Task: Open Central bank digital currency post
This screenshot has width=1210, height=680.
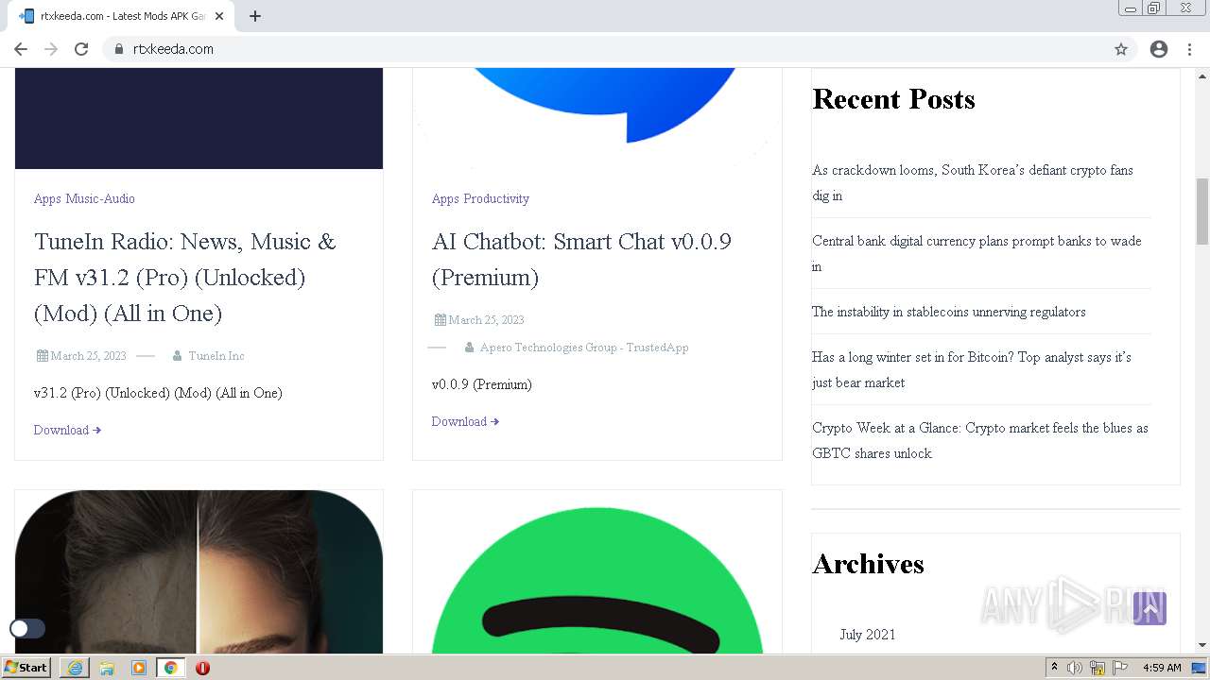Action: point(977,253)
